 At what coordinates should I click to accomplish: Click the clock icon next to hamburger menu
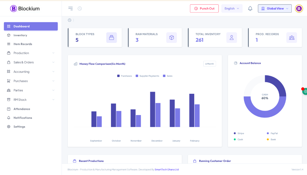(x=80, y=8)
